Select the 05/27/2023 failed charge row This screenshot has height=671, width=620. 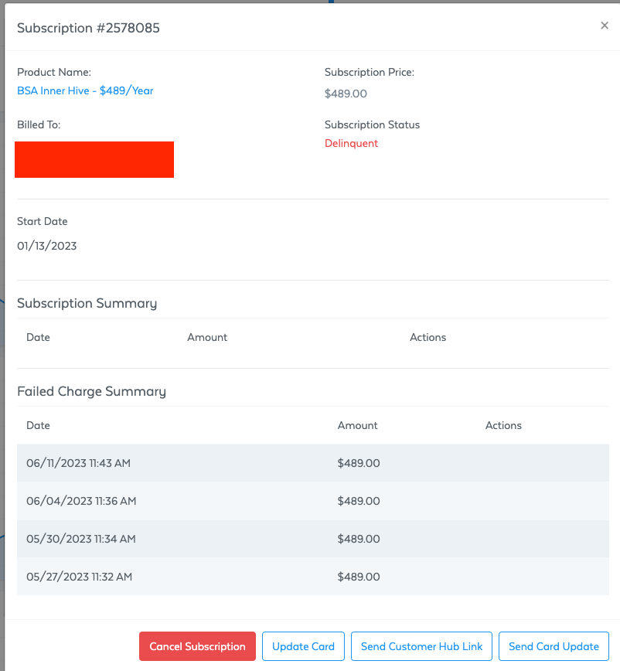tap(309, 577)
